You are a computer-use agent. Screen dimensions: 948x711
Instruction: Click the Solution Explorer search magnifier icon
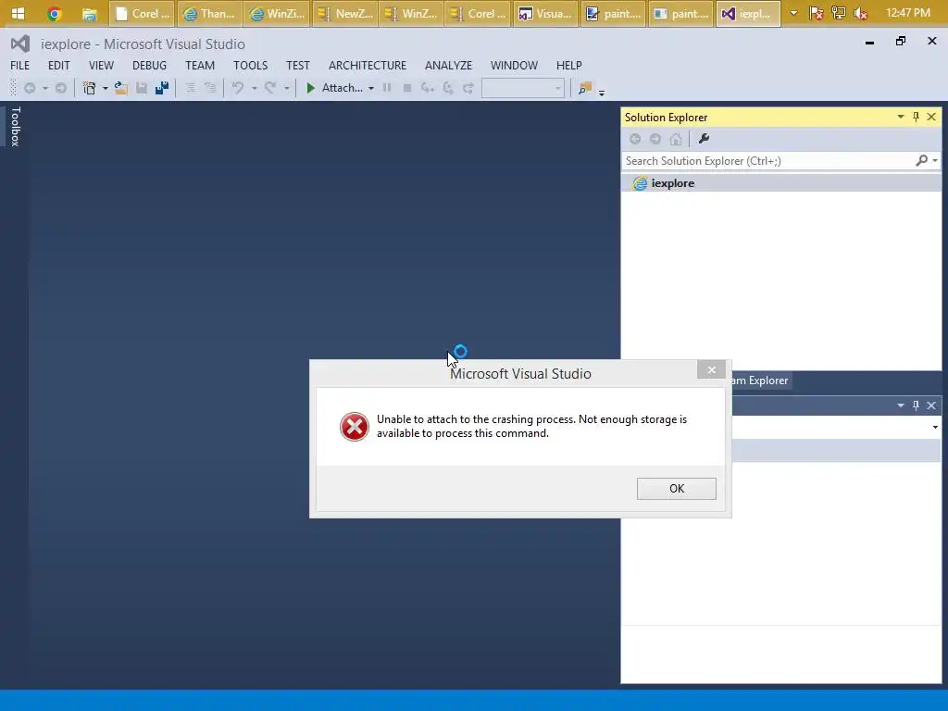click(921, 160)
